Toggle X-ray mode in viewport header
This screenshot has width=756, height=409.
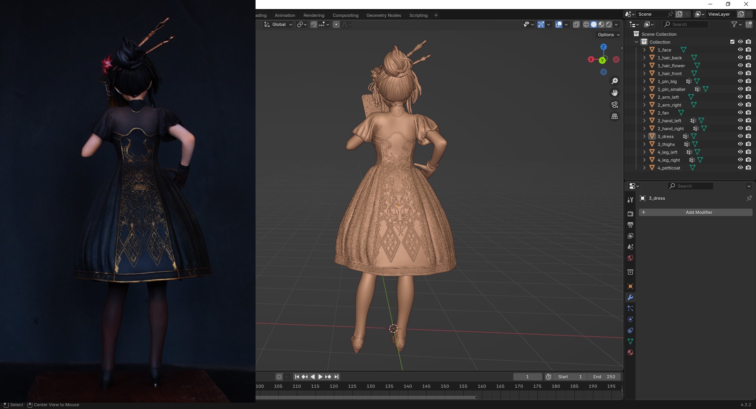pyautogui.click(x=576, y=24)
